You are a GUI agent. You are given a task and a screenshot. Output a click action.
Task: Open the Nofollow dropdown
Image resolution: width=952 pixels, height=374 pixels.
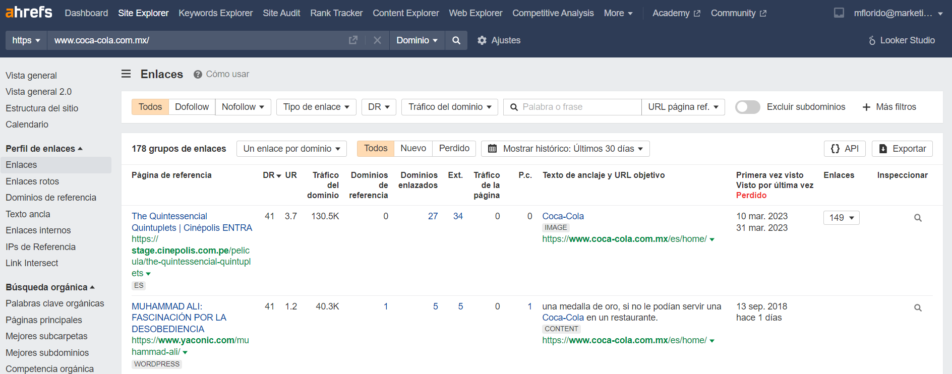point(243,107)
